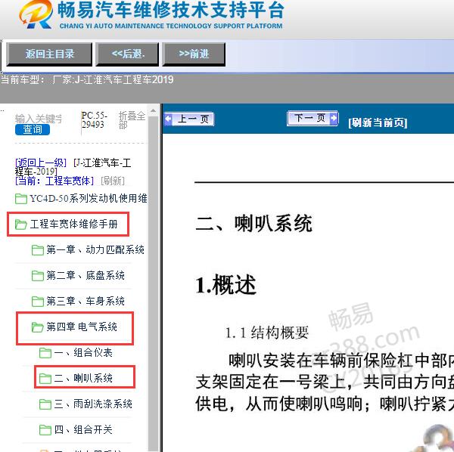Open the previous page with 上一页

tap(190, 119)
